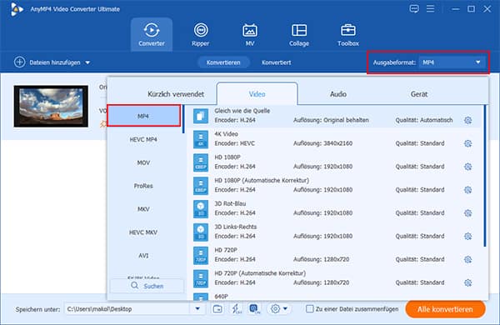
Task: Open settings gear for HD 720P preset
Action: point(467,260)
